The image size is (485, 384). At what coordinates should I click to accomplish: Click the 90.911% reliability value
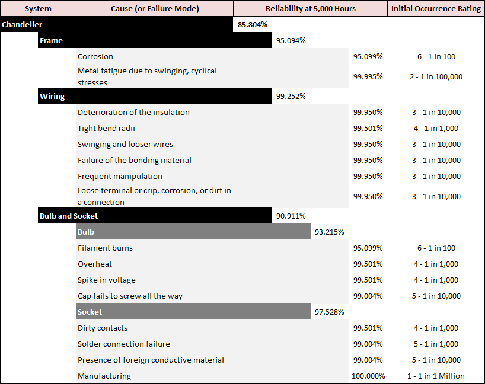point(291,216)
